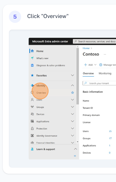Expand the Applications submenu chevron
The width and height of the screenshot is (116, 182).
72,121
